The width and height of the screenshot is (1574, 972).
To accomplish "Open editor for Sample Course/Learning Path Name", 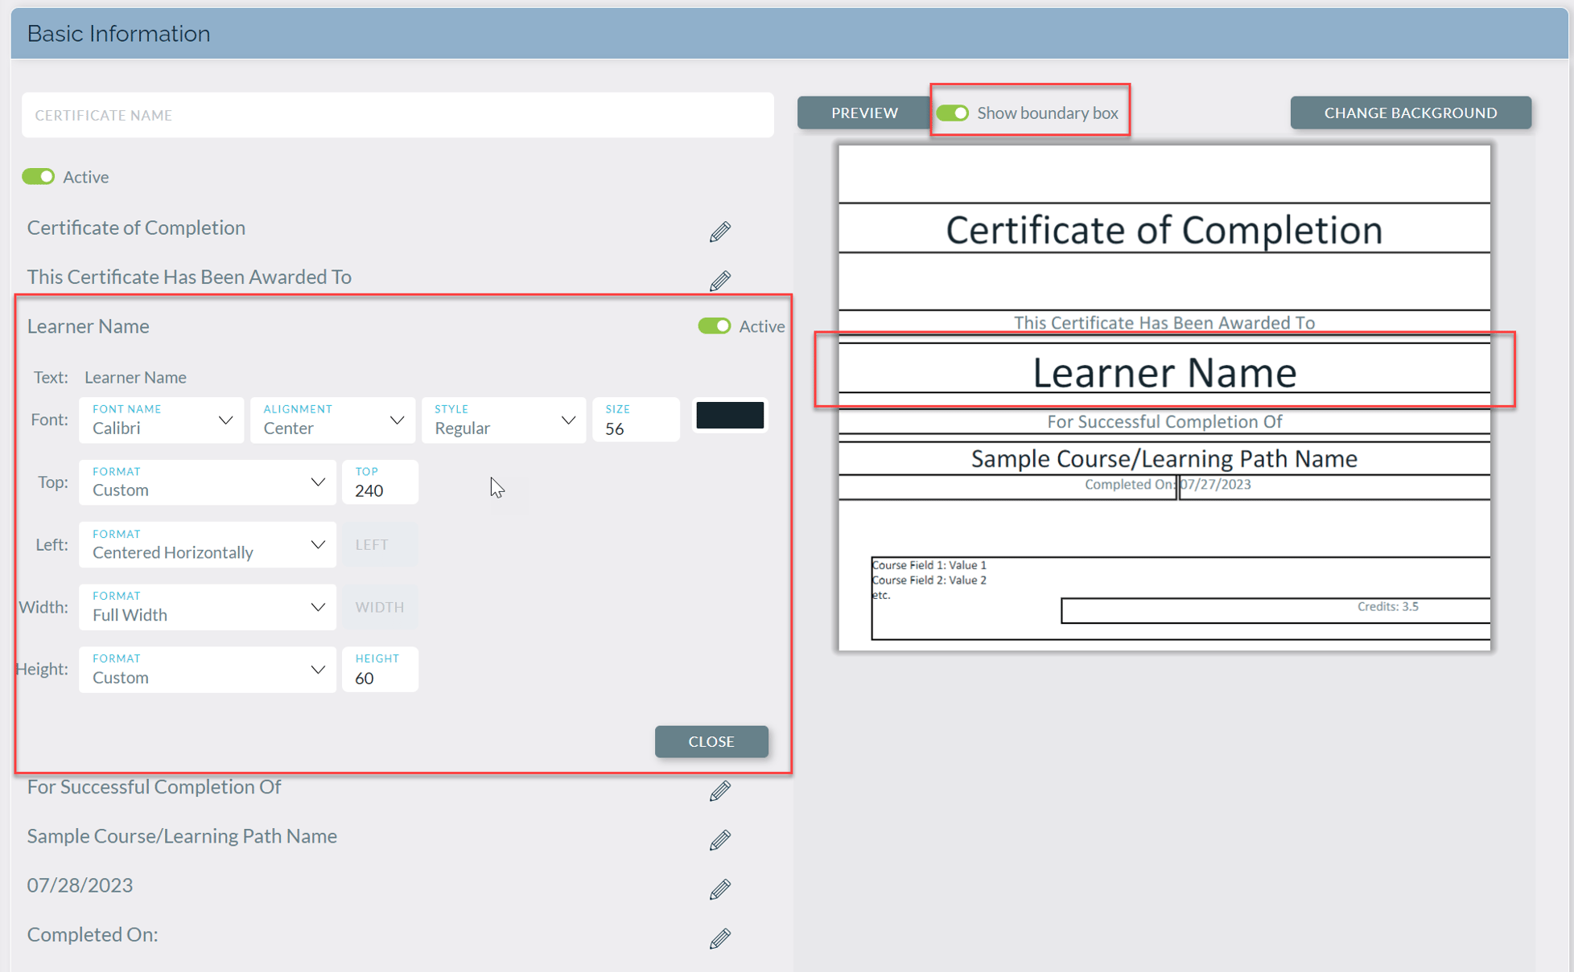I will coord(719,840).
